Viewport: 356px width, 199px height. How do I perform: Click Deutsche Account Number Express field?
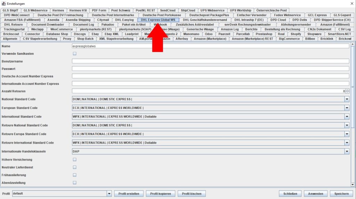pos(210,76)
